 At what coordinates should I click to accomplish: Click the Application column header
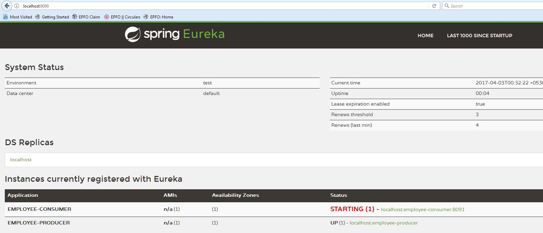23,195
